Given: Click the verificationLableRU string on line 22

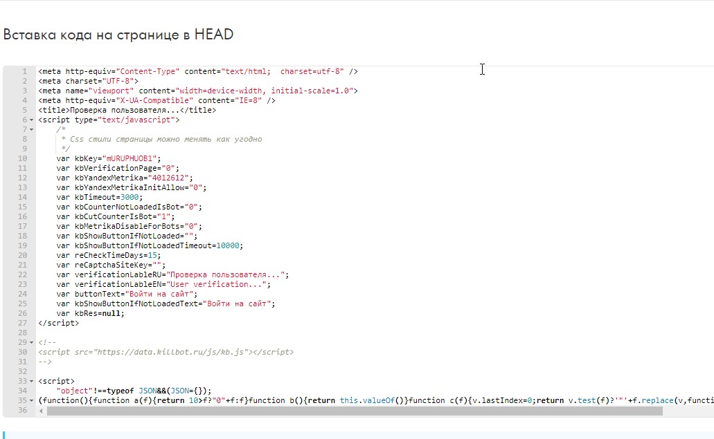Looking at the screenshot, I should [x=225, y=274].
